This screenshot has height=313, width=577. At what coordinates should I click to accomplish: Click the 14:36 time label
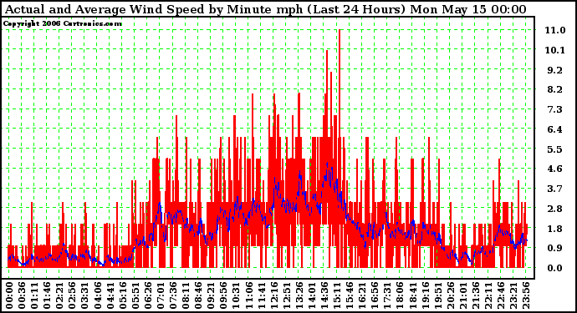click(324, 295)
